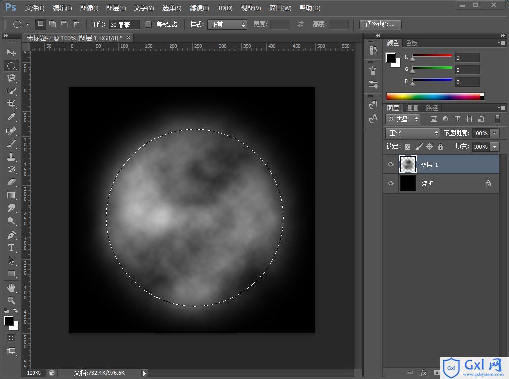This screenshot has width=509, height=379.
Task: Hide the 背景 layer visibility
Action: (x=391, y=183)
